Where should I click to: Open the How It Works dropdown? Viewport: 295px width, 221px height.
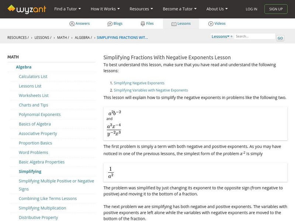point(105,9)
